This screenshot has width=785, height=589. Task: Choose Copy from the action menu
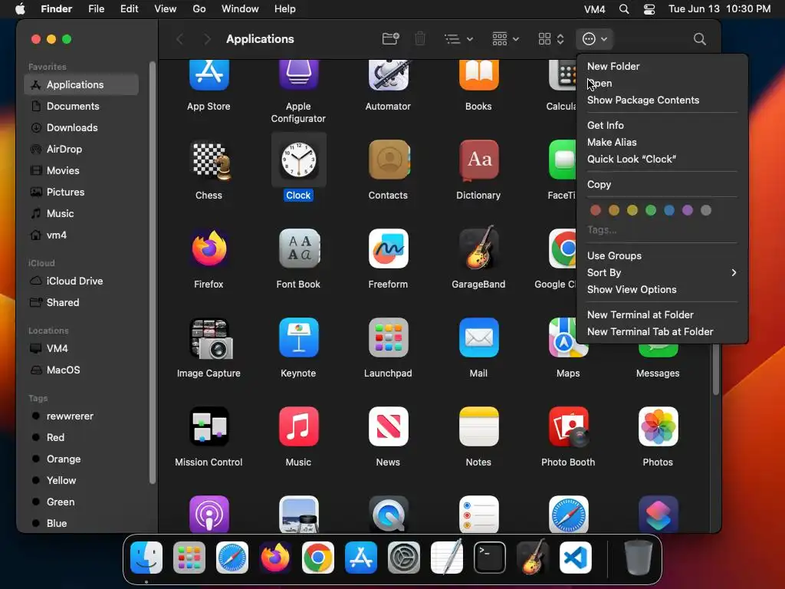point(662,184)
